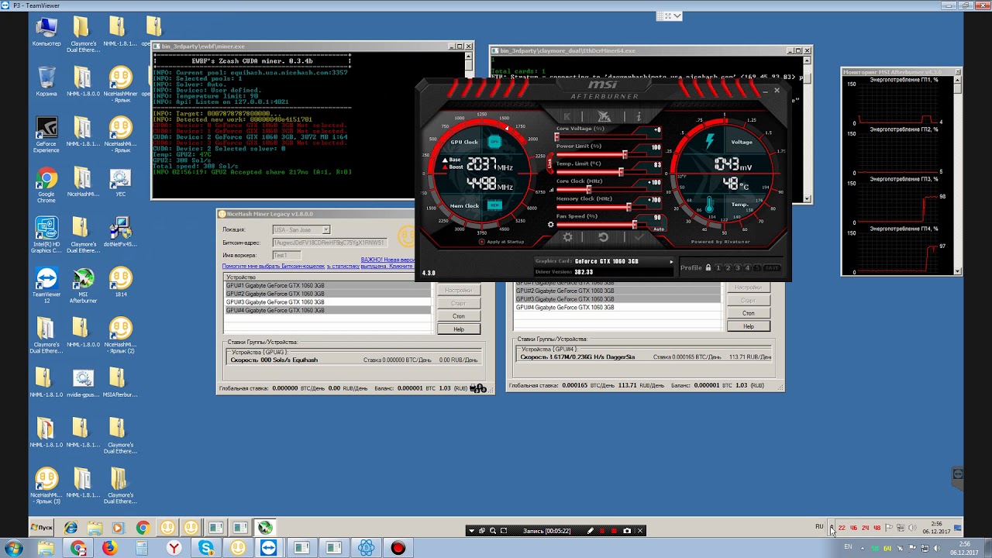Screen dimensions: 992x558
Task: Click the thermometer temperature icon
Action: tap(709, 205)
